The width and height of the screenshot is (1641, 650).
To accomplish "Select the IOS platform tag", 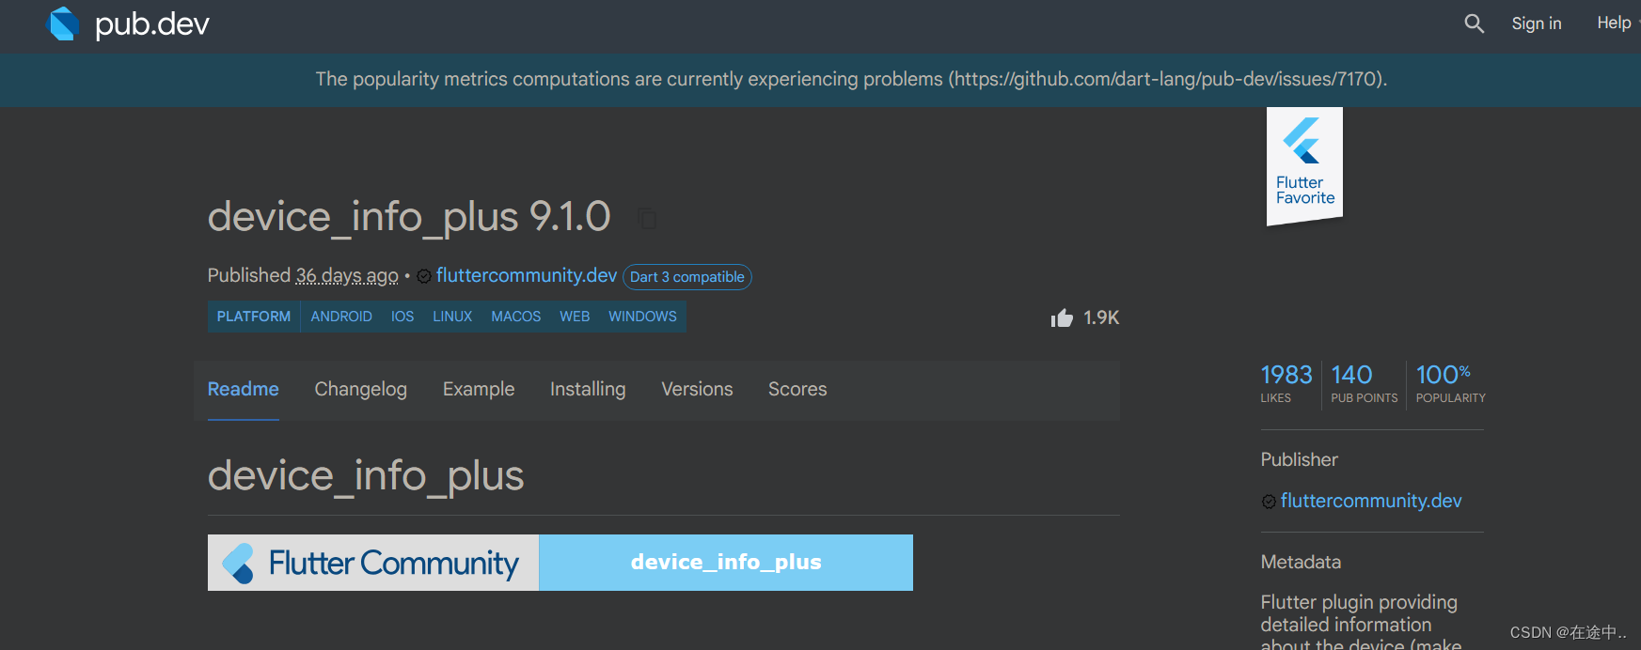I will [x=402, y=317].
